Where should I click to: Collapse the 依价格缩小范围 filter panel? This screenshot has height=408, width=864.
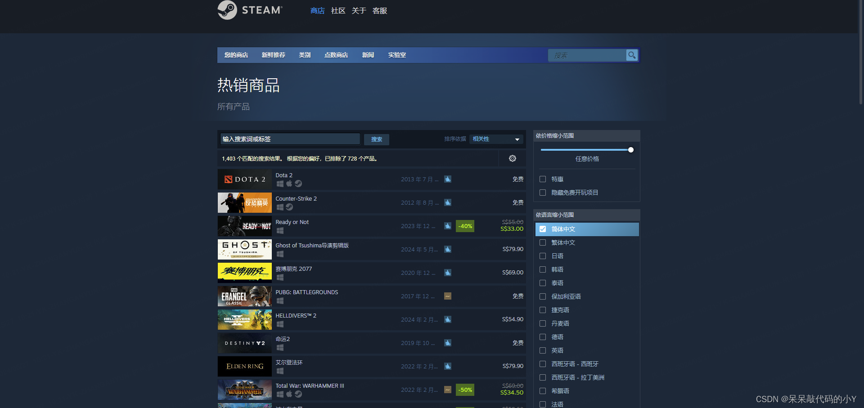586,135
